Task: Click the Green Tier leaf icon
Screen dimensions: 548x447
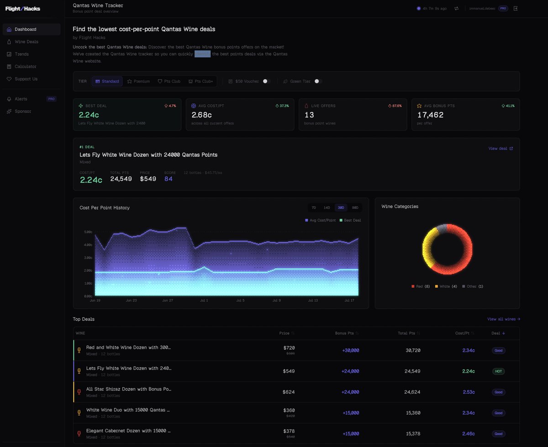Action: (285, 81)
